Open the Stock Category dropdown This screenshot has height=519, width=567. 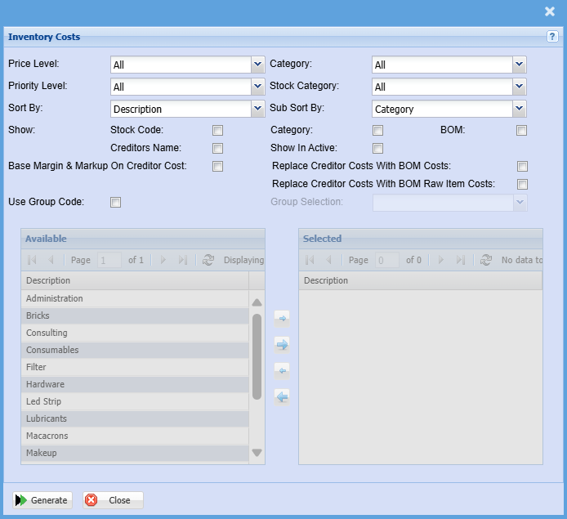(519, 87)
